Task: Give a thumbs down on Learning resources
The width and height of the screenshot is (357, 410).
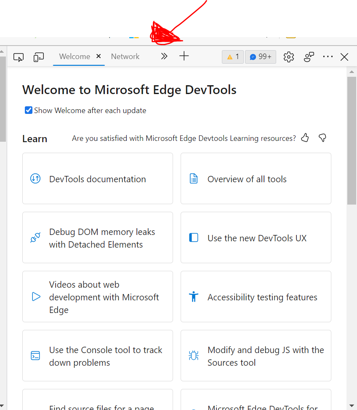Action: click(322, 138)
